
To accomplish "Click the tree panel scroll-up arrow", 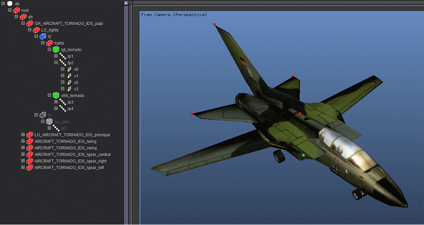I will tap(126, 3).
